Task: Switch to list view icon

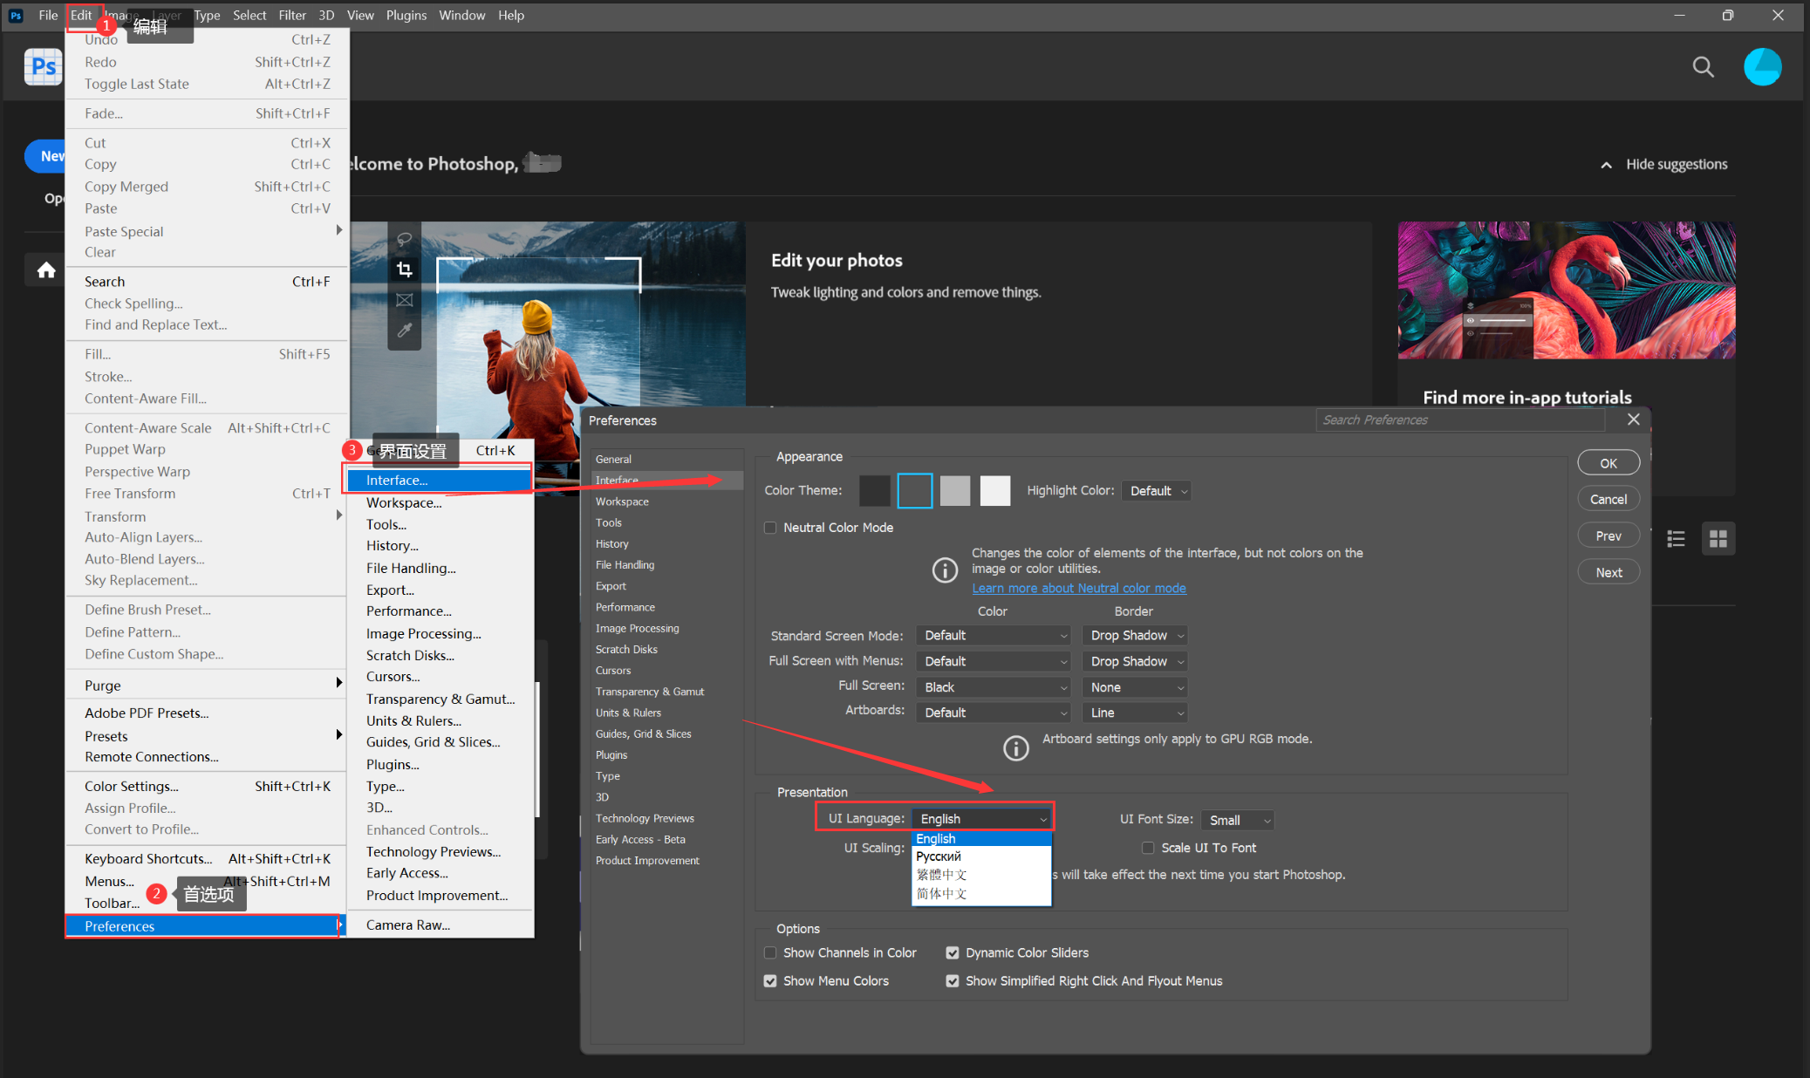Action: point(1676,539)
